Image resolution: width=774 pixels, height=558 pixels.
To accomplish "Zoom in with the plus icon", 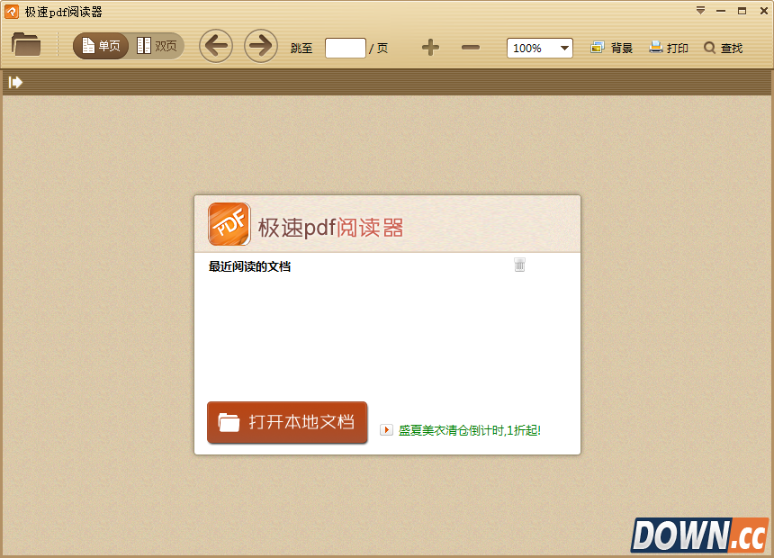I will point(429,48).
